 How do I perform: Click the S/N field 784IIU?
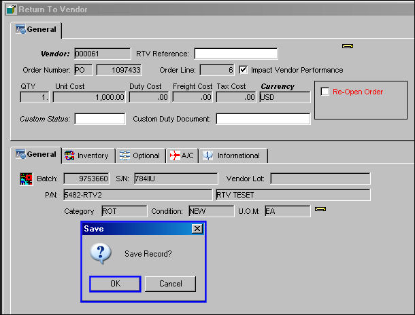(x=176, y=179)
